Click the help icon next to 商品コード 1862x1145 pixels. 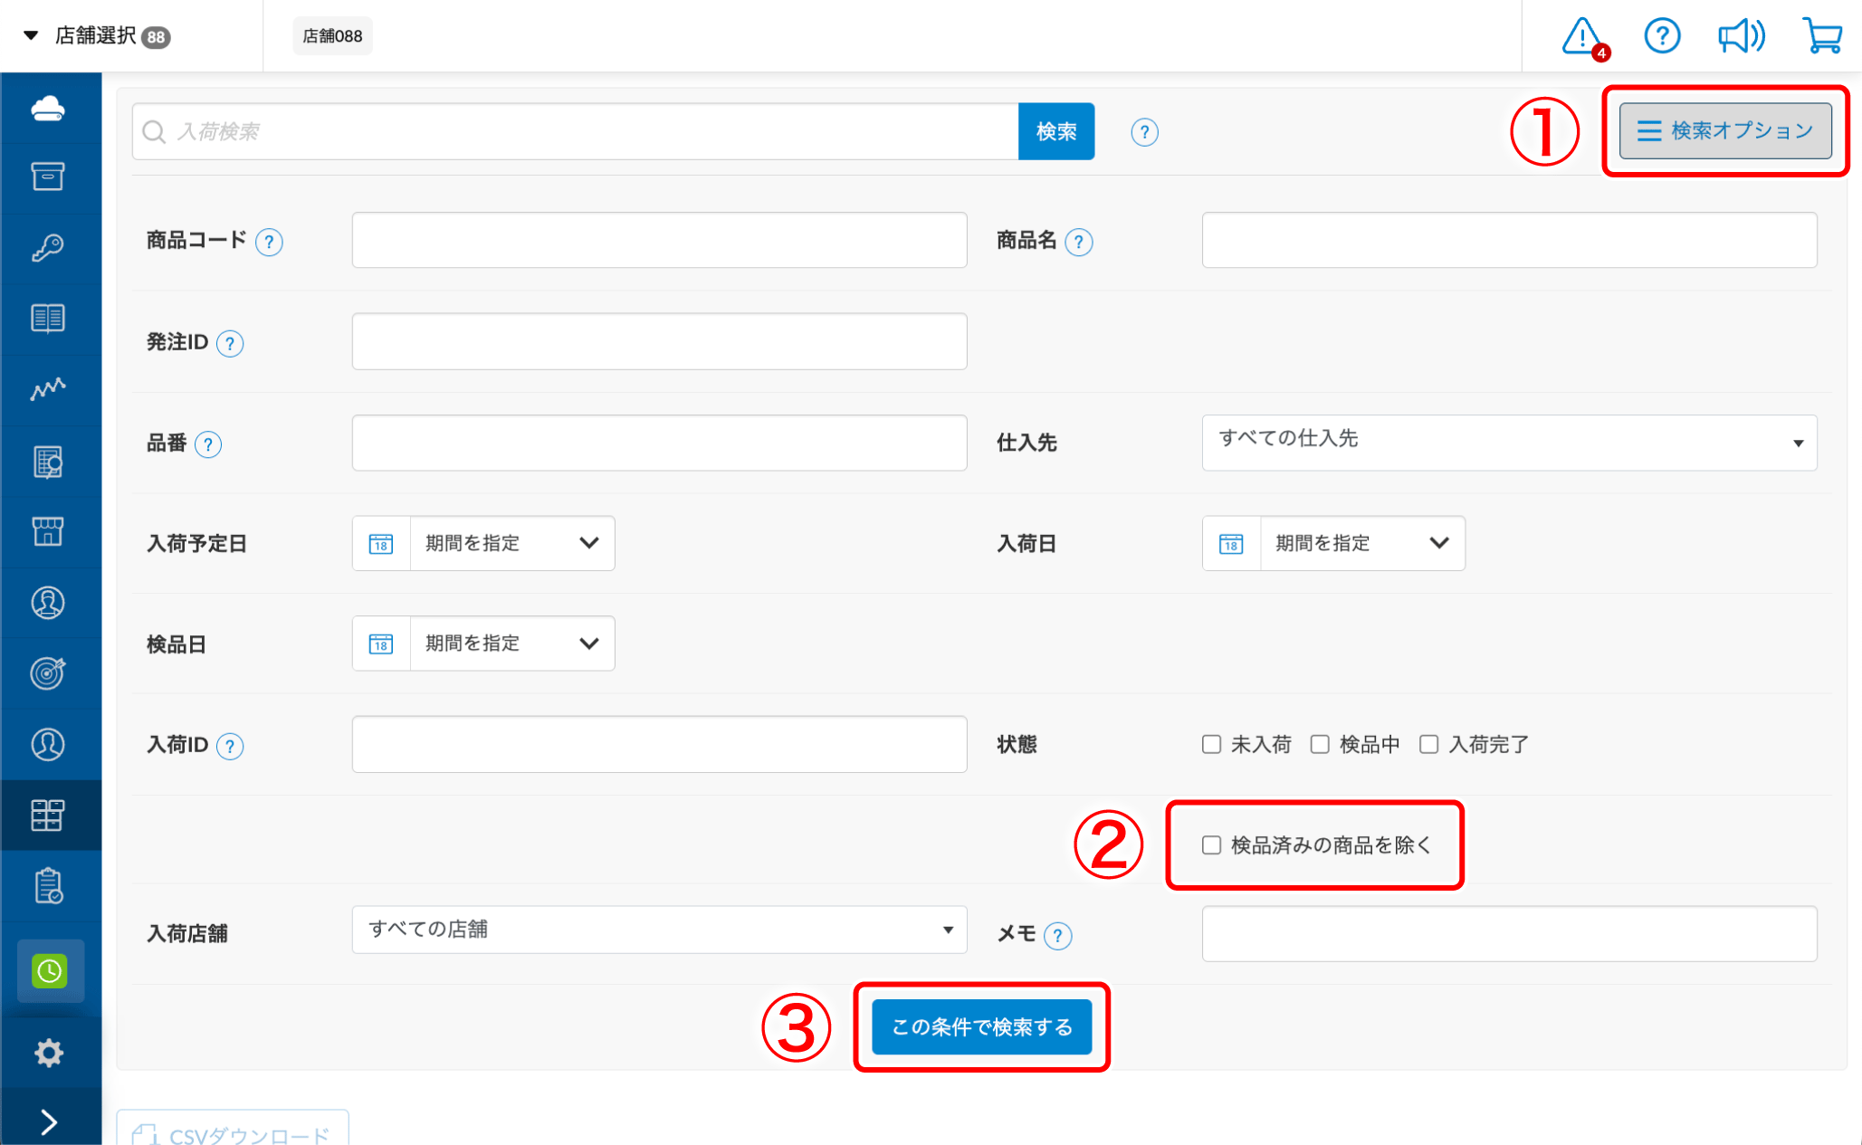click(x=269, y=242)
